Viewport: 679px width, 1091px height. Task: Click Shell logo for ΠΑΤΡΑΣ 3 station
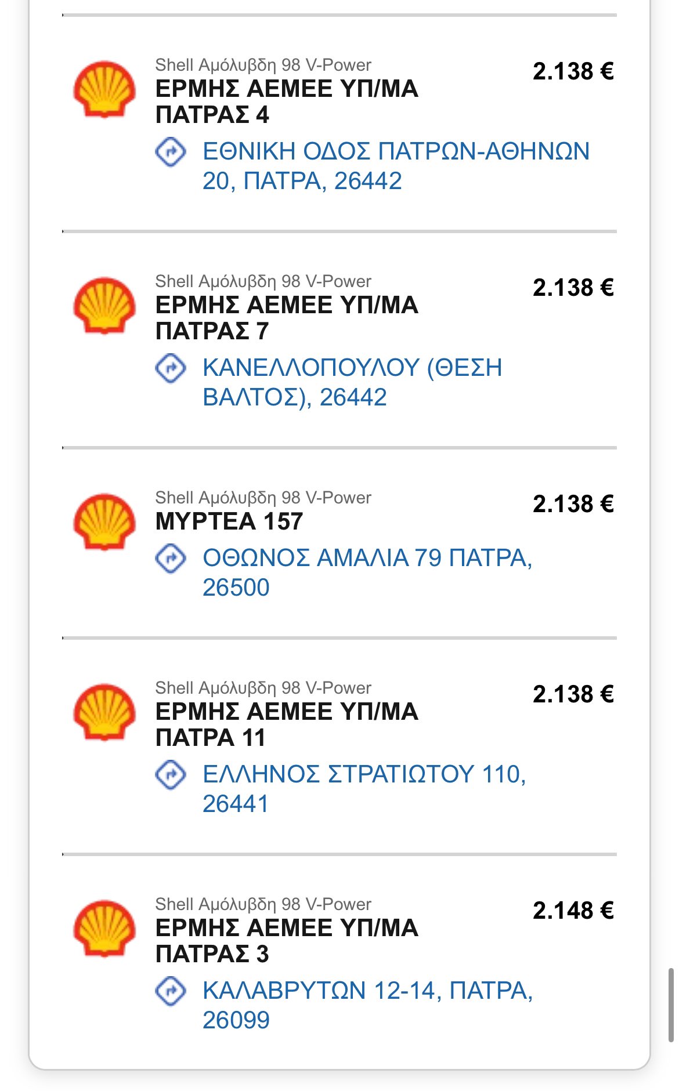[104, 928]
